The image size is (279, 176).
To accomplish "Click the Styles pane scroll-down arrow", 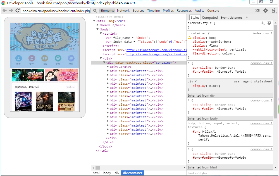I will (275, 167).
